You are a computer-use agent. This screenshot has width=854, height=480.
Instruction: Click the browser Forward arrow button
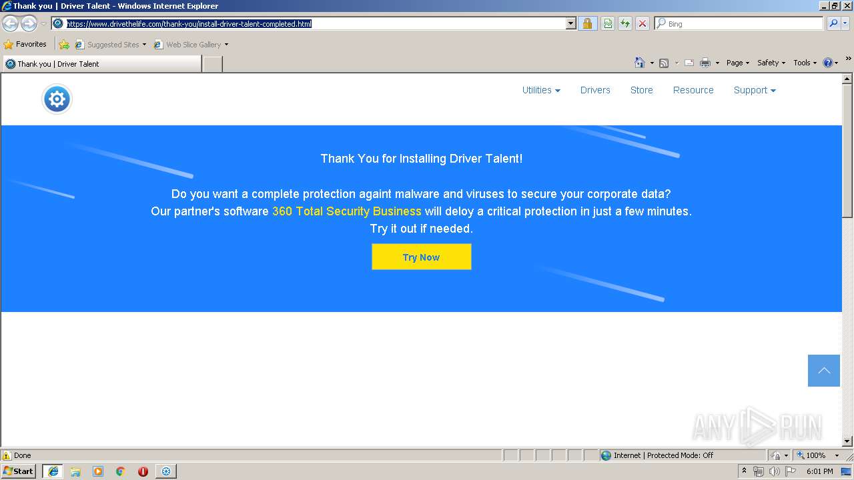pos(29,24)
